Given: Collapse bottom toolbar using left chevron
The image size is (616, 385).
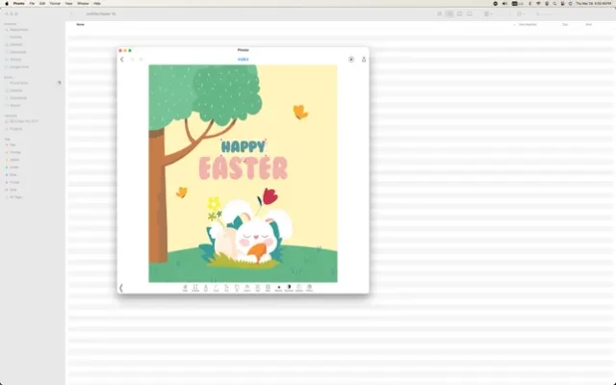Looking at the screenshot, I should [121, 288].
